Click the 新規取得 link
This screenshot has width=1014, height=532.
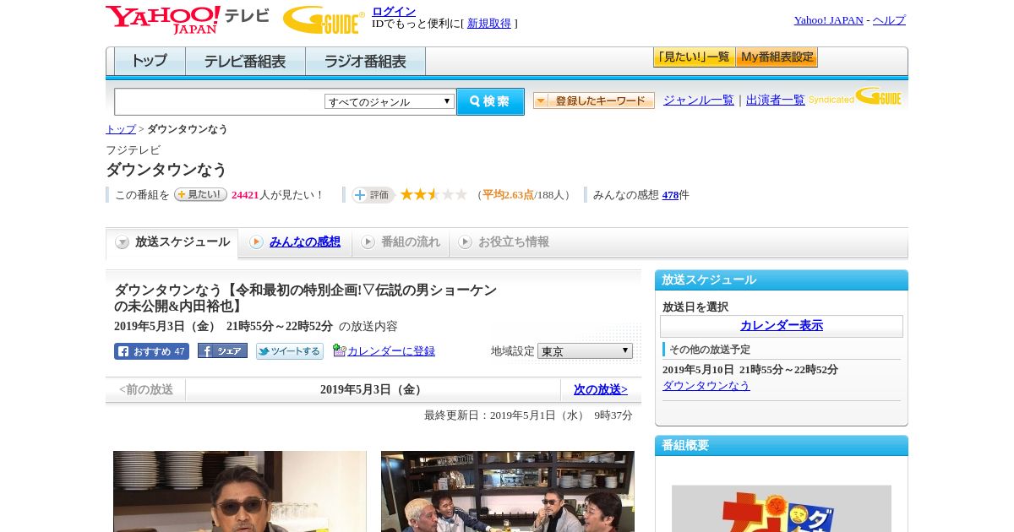click(489, 24)
